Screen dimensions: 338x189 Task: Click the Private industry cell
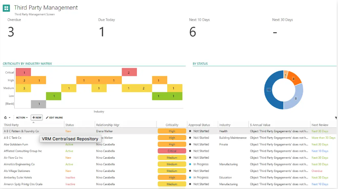(223, 145)
